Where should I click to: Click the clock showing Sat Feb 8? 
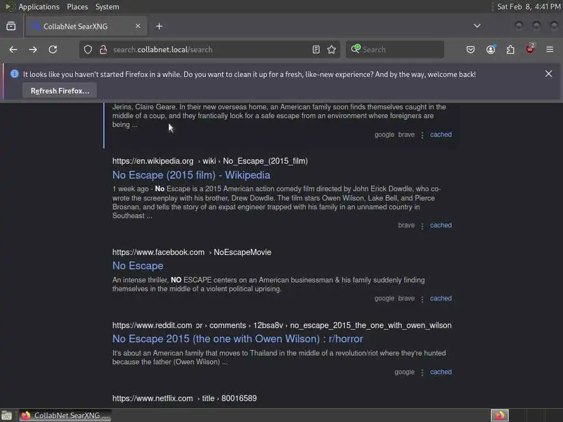(x=528, y=7)
